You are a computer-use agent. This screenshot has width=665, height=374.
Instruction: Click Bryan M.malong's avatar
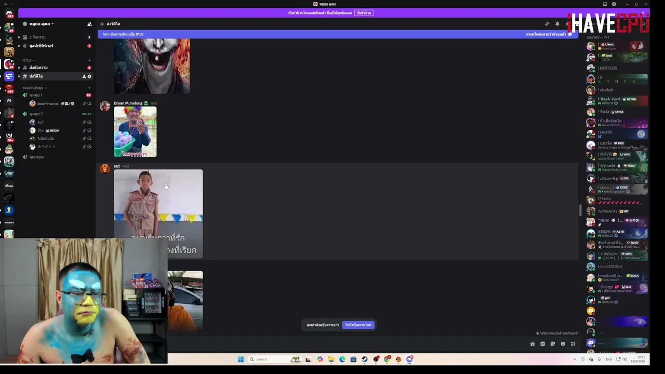point(105,106)
